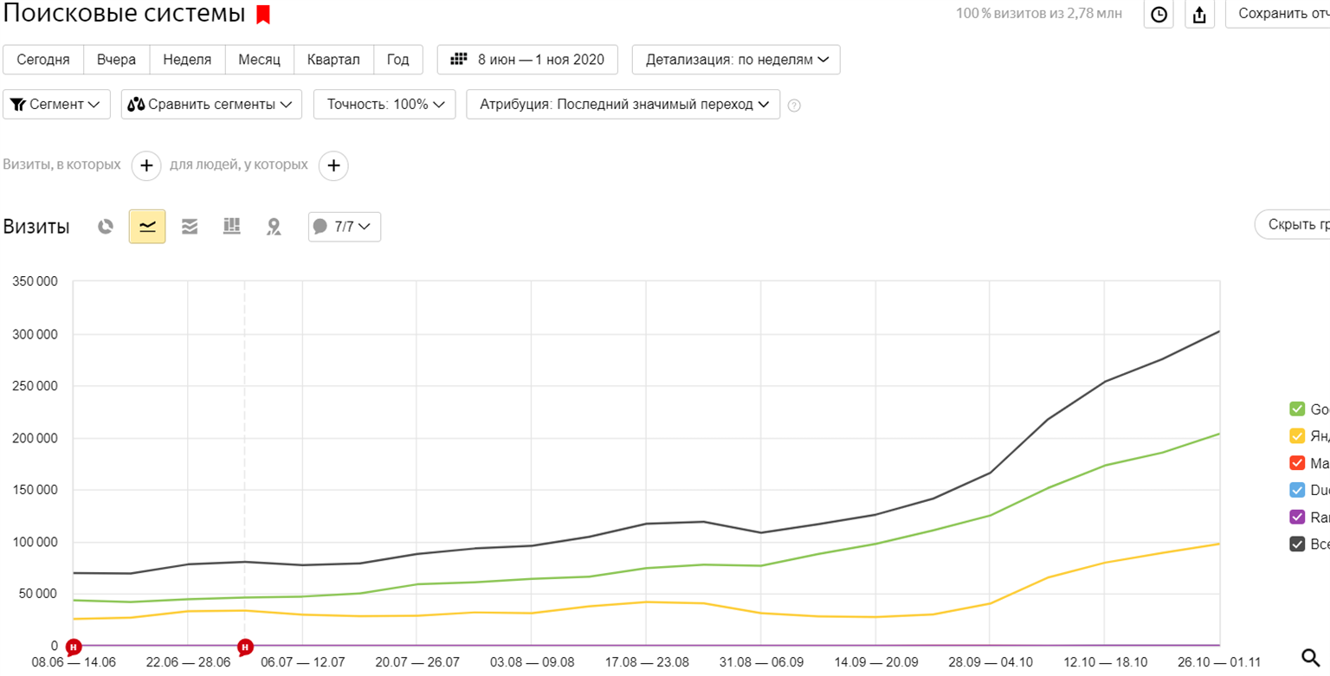Click the Сохранить отчет button
The image size is (1330, 676).
[x=1282, y=14]
